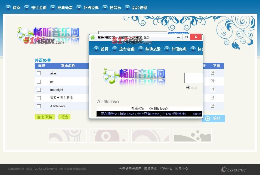This screenshot has width=260, height=175.
Task: Open 外语经典 in the main page navigation
Action: (x=91, y=8)
